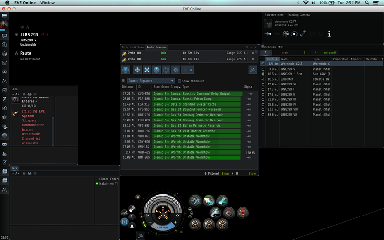Toggle the autopilot A button
This screenshot has width=384, height=240.
tap(17, 53)
